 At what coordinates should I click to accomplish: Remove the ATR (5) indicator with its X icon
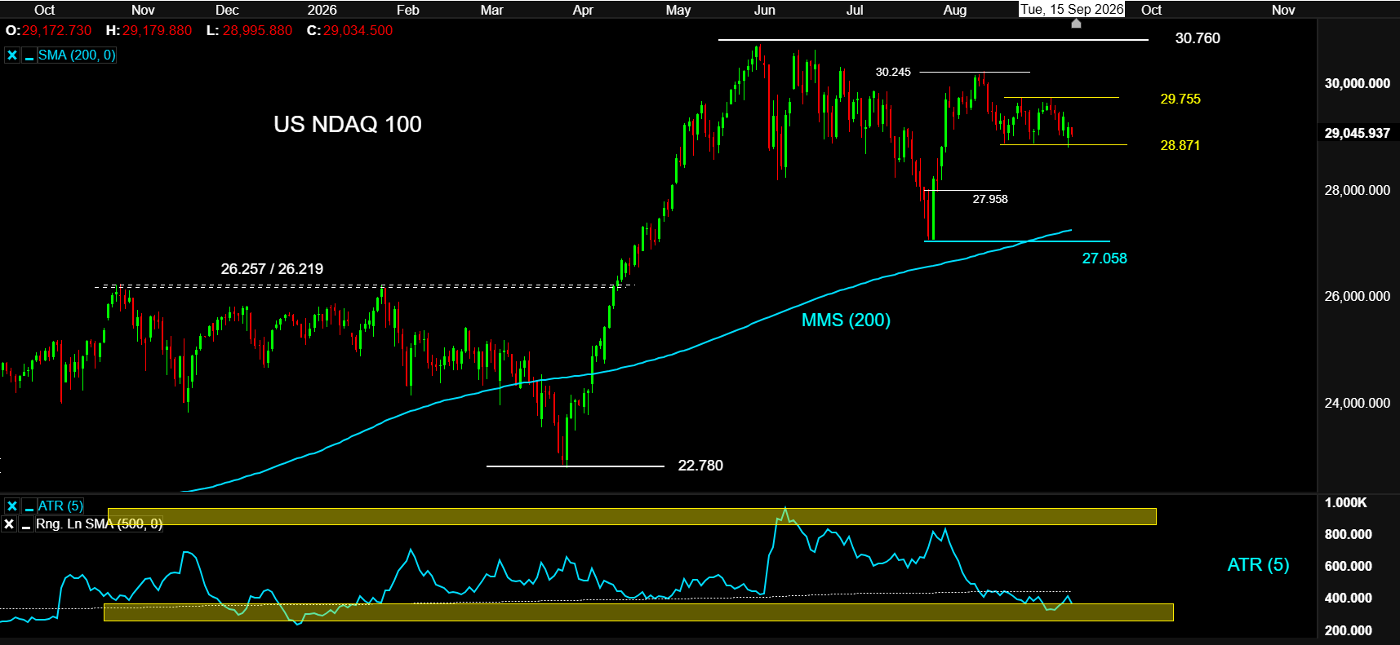coord(12,506)
